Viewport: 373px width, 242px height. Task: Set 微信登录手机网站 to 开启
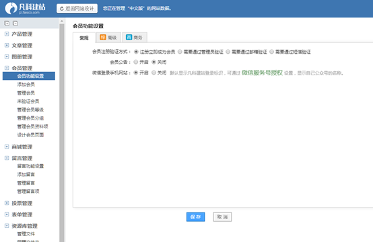coord(136,73)
